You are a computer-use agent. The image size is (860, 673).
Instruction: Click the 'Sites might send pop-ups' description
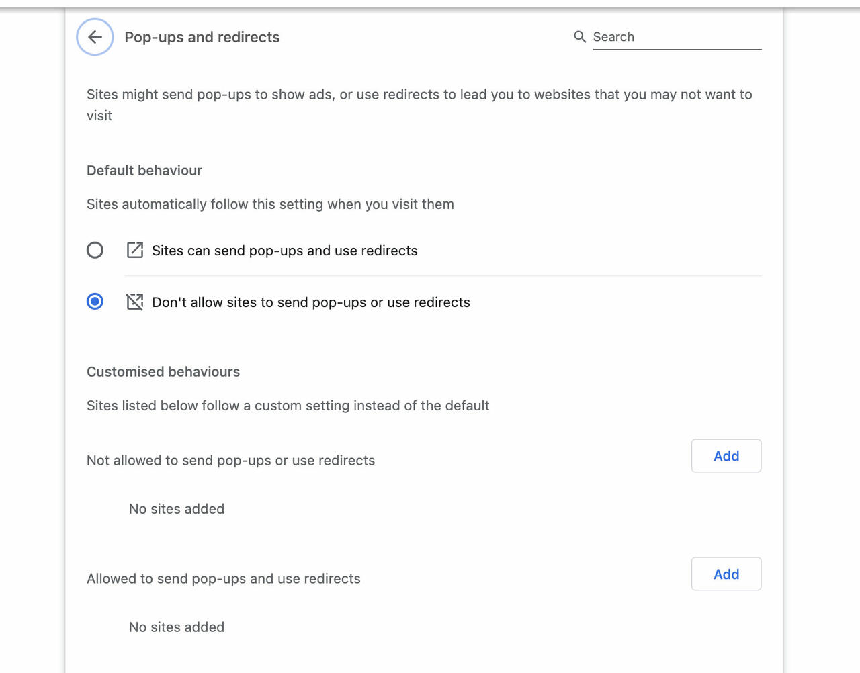pyautogui.click(x=419, y=105)
